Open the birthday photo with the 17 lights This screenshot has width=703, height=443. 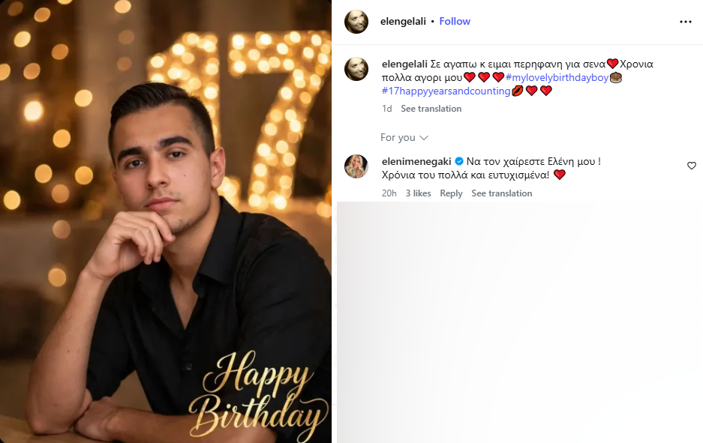point(166,221)
